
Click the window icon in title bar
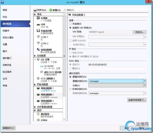coord(2,2)
